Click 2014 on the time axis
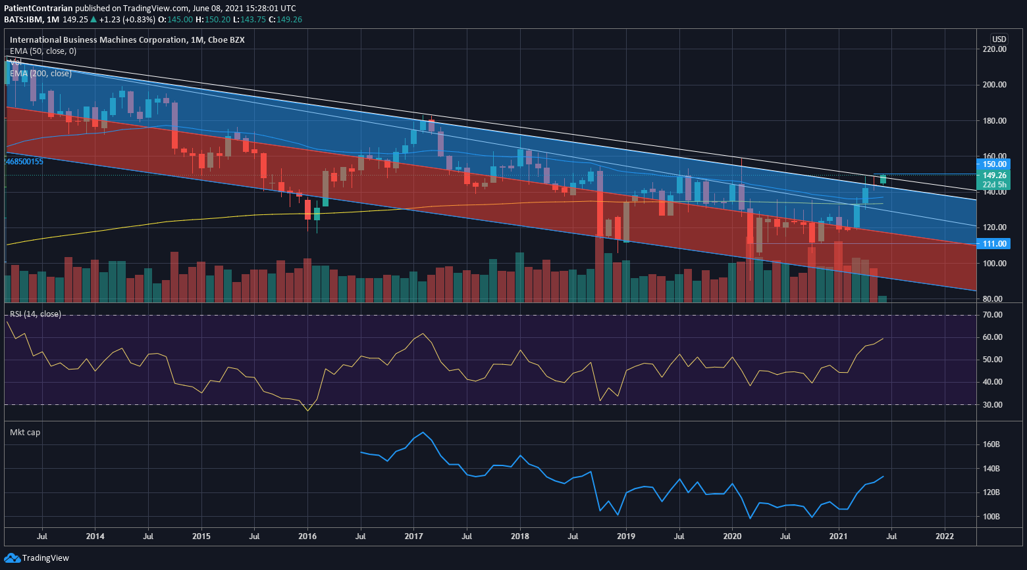 95,536
